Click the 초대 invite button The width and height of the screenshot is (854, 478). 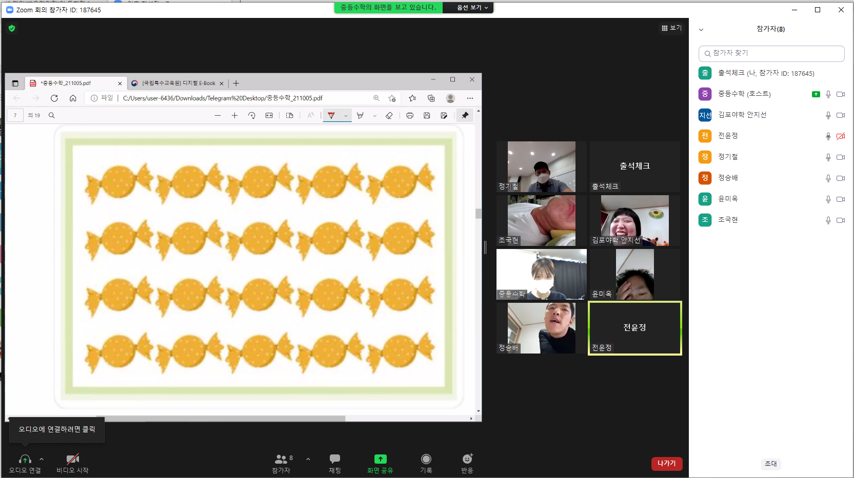pos(771,464)
